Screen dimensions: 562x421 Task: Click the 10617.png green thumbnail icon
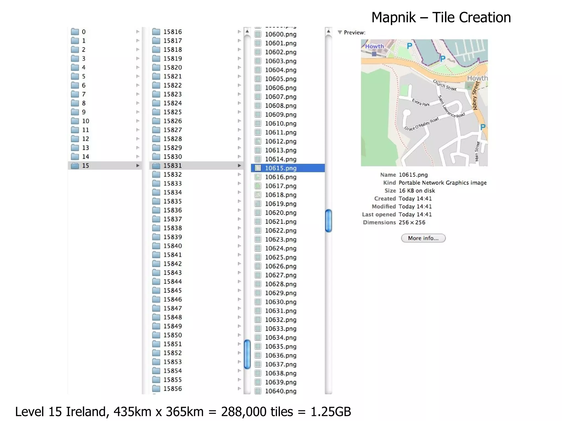point(258,186)
